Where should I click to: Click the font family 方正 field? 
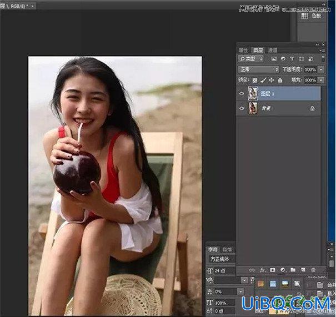click(222, 259)
